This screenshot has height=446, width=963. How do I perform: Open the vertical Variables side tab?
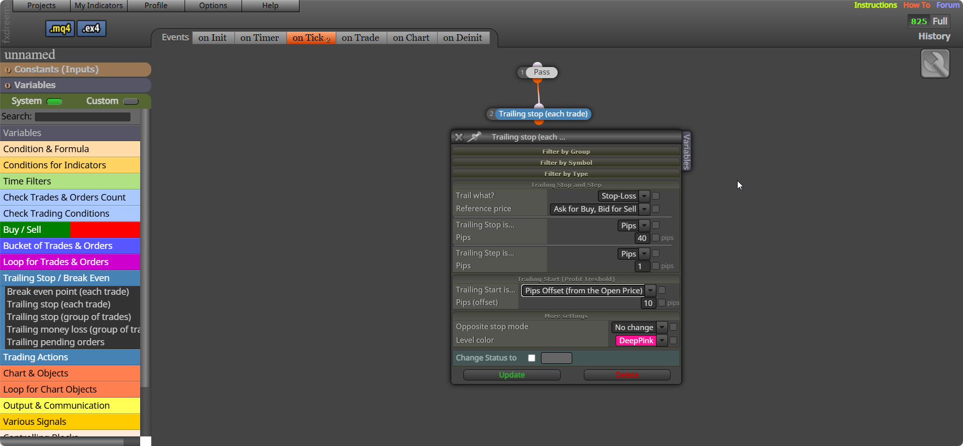point(686,151)
